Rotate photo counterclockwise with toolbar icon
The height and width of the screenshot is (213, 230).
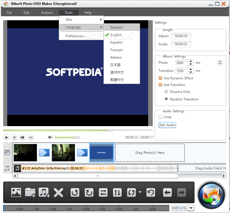click(75, 193)
